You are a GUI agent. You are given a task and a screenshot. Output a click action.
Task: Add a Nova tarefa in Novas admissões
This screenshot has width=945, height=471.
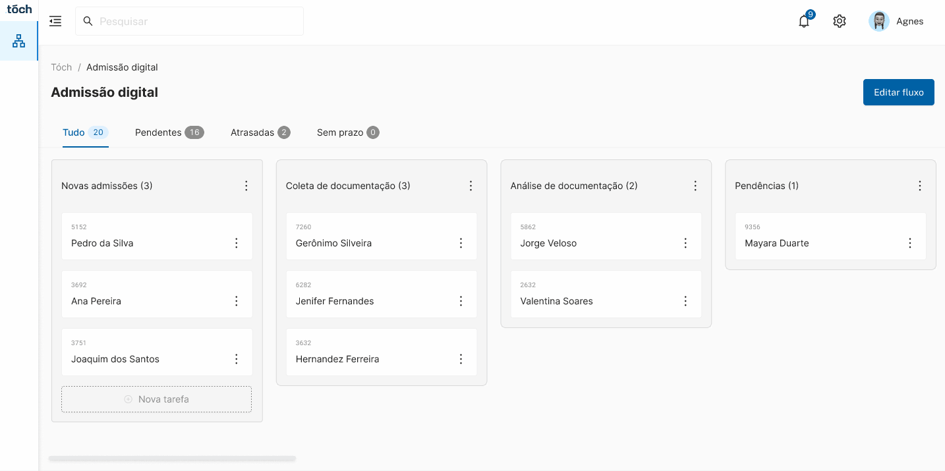pyautogui.click(x=157, y=399)
